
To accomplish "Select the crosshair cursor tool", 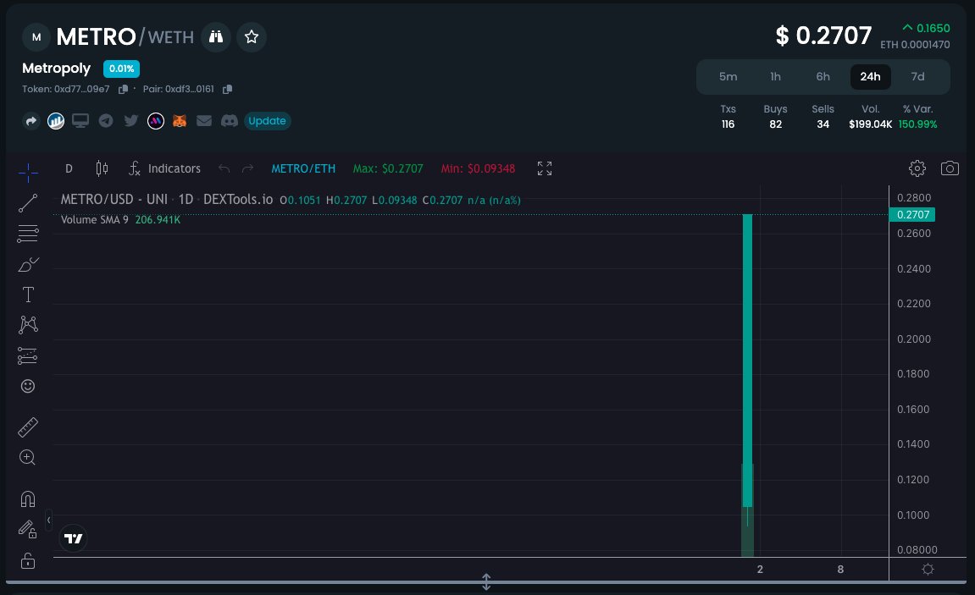I will coord(28,173).
